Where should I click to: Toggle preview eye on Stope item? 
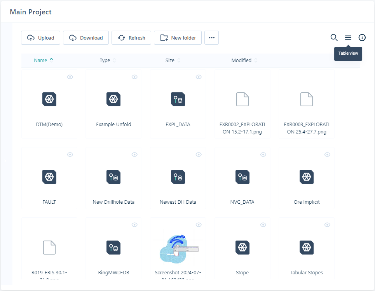263,225
